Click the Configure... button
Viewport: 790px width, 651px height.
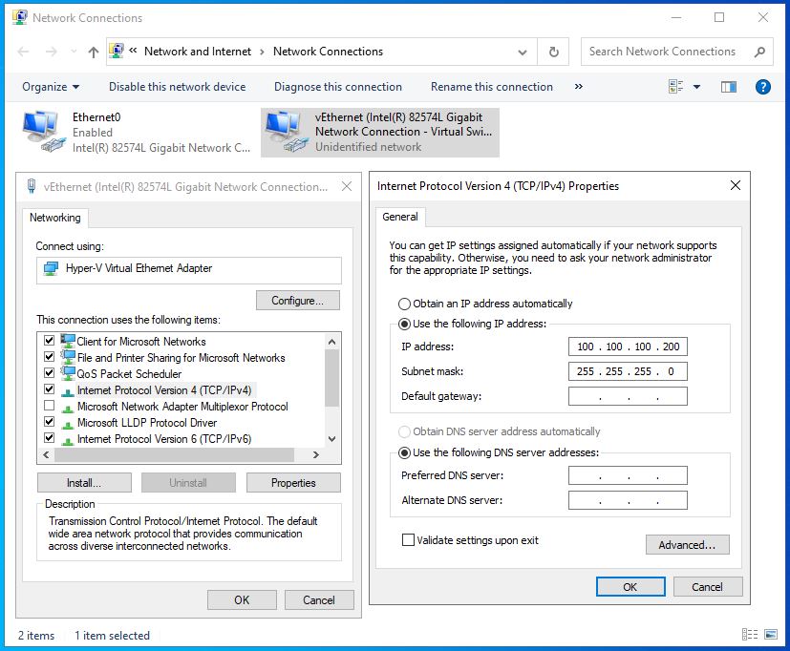coord(298,301)
